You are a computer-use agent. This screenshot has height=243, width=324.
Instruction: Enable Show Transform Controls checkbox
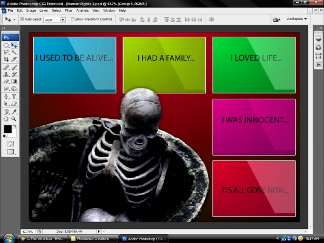coord(72,19)
